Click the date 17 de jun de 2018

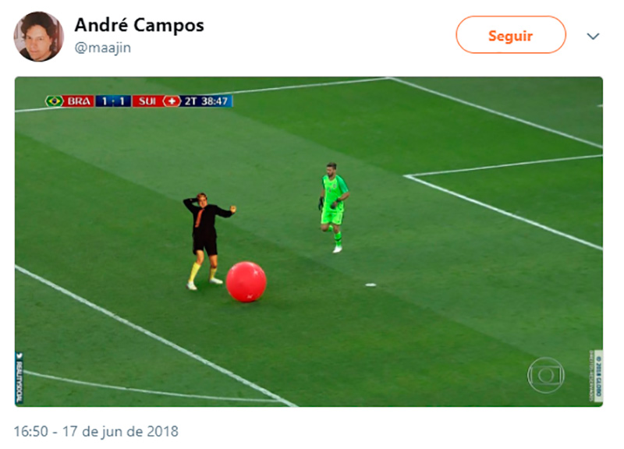pos(121,432)
